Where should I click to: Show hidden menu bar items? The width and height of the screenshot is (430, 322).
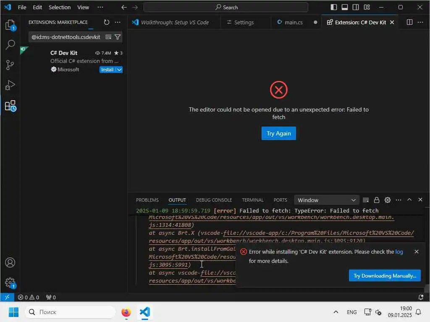coord(100,8)
